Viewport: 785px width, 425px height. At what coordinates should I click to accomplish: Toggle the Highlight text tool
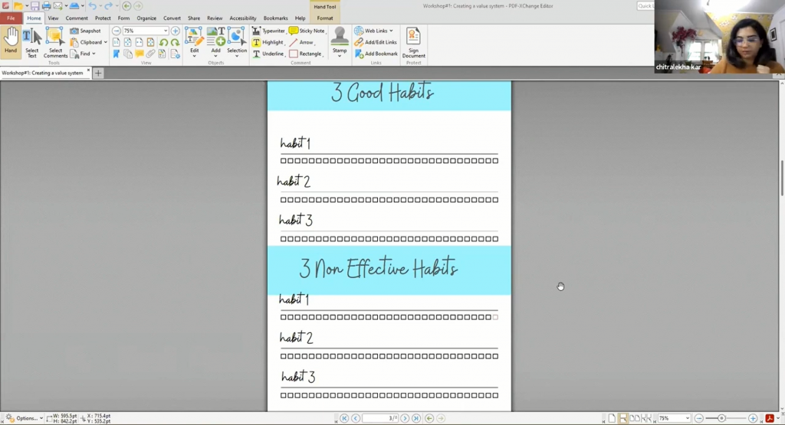coord(268,42)
